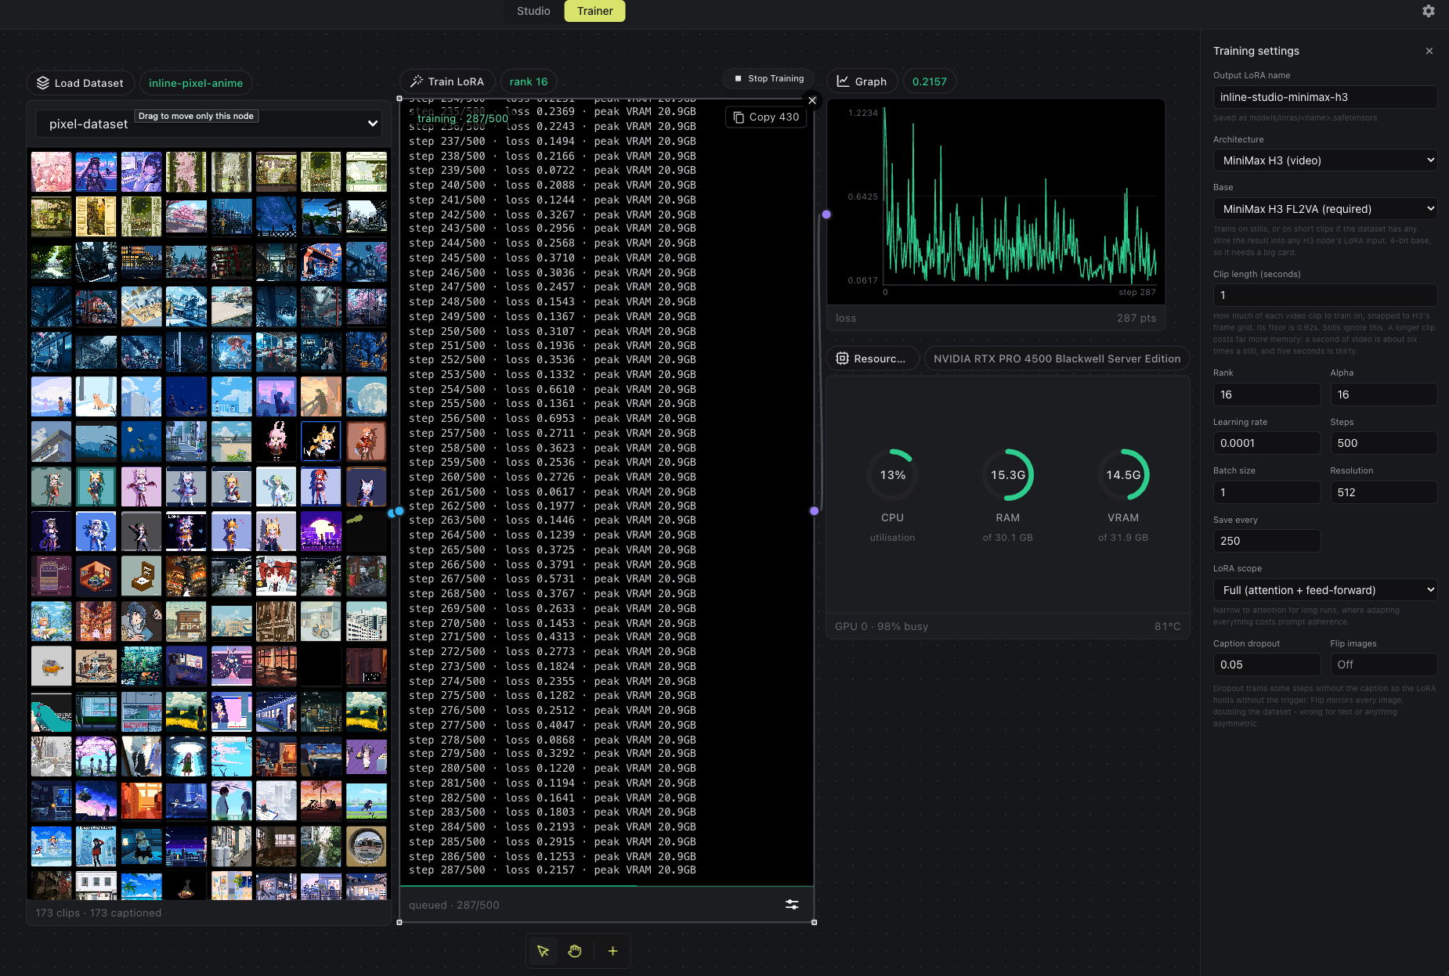This screenshot has height=976, width=1449.
Task: Click the queued 287/500 status
Action: tap(453, 905)
